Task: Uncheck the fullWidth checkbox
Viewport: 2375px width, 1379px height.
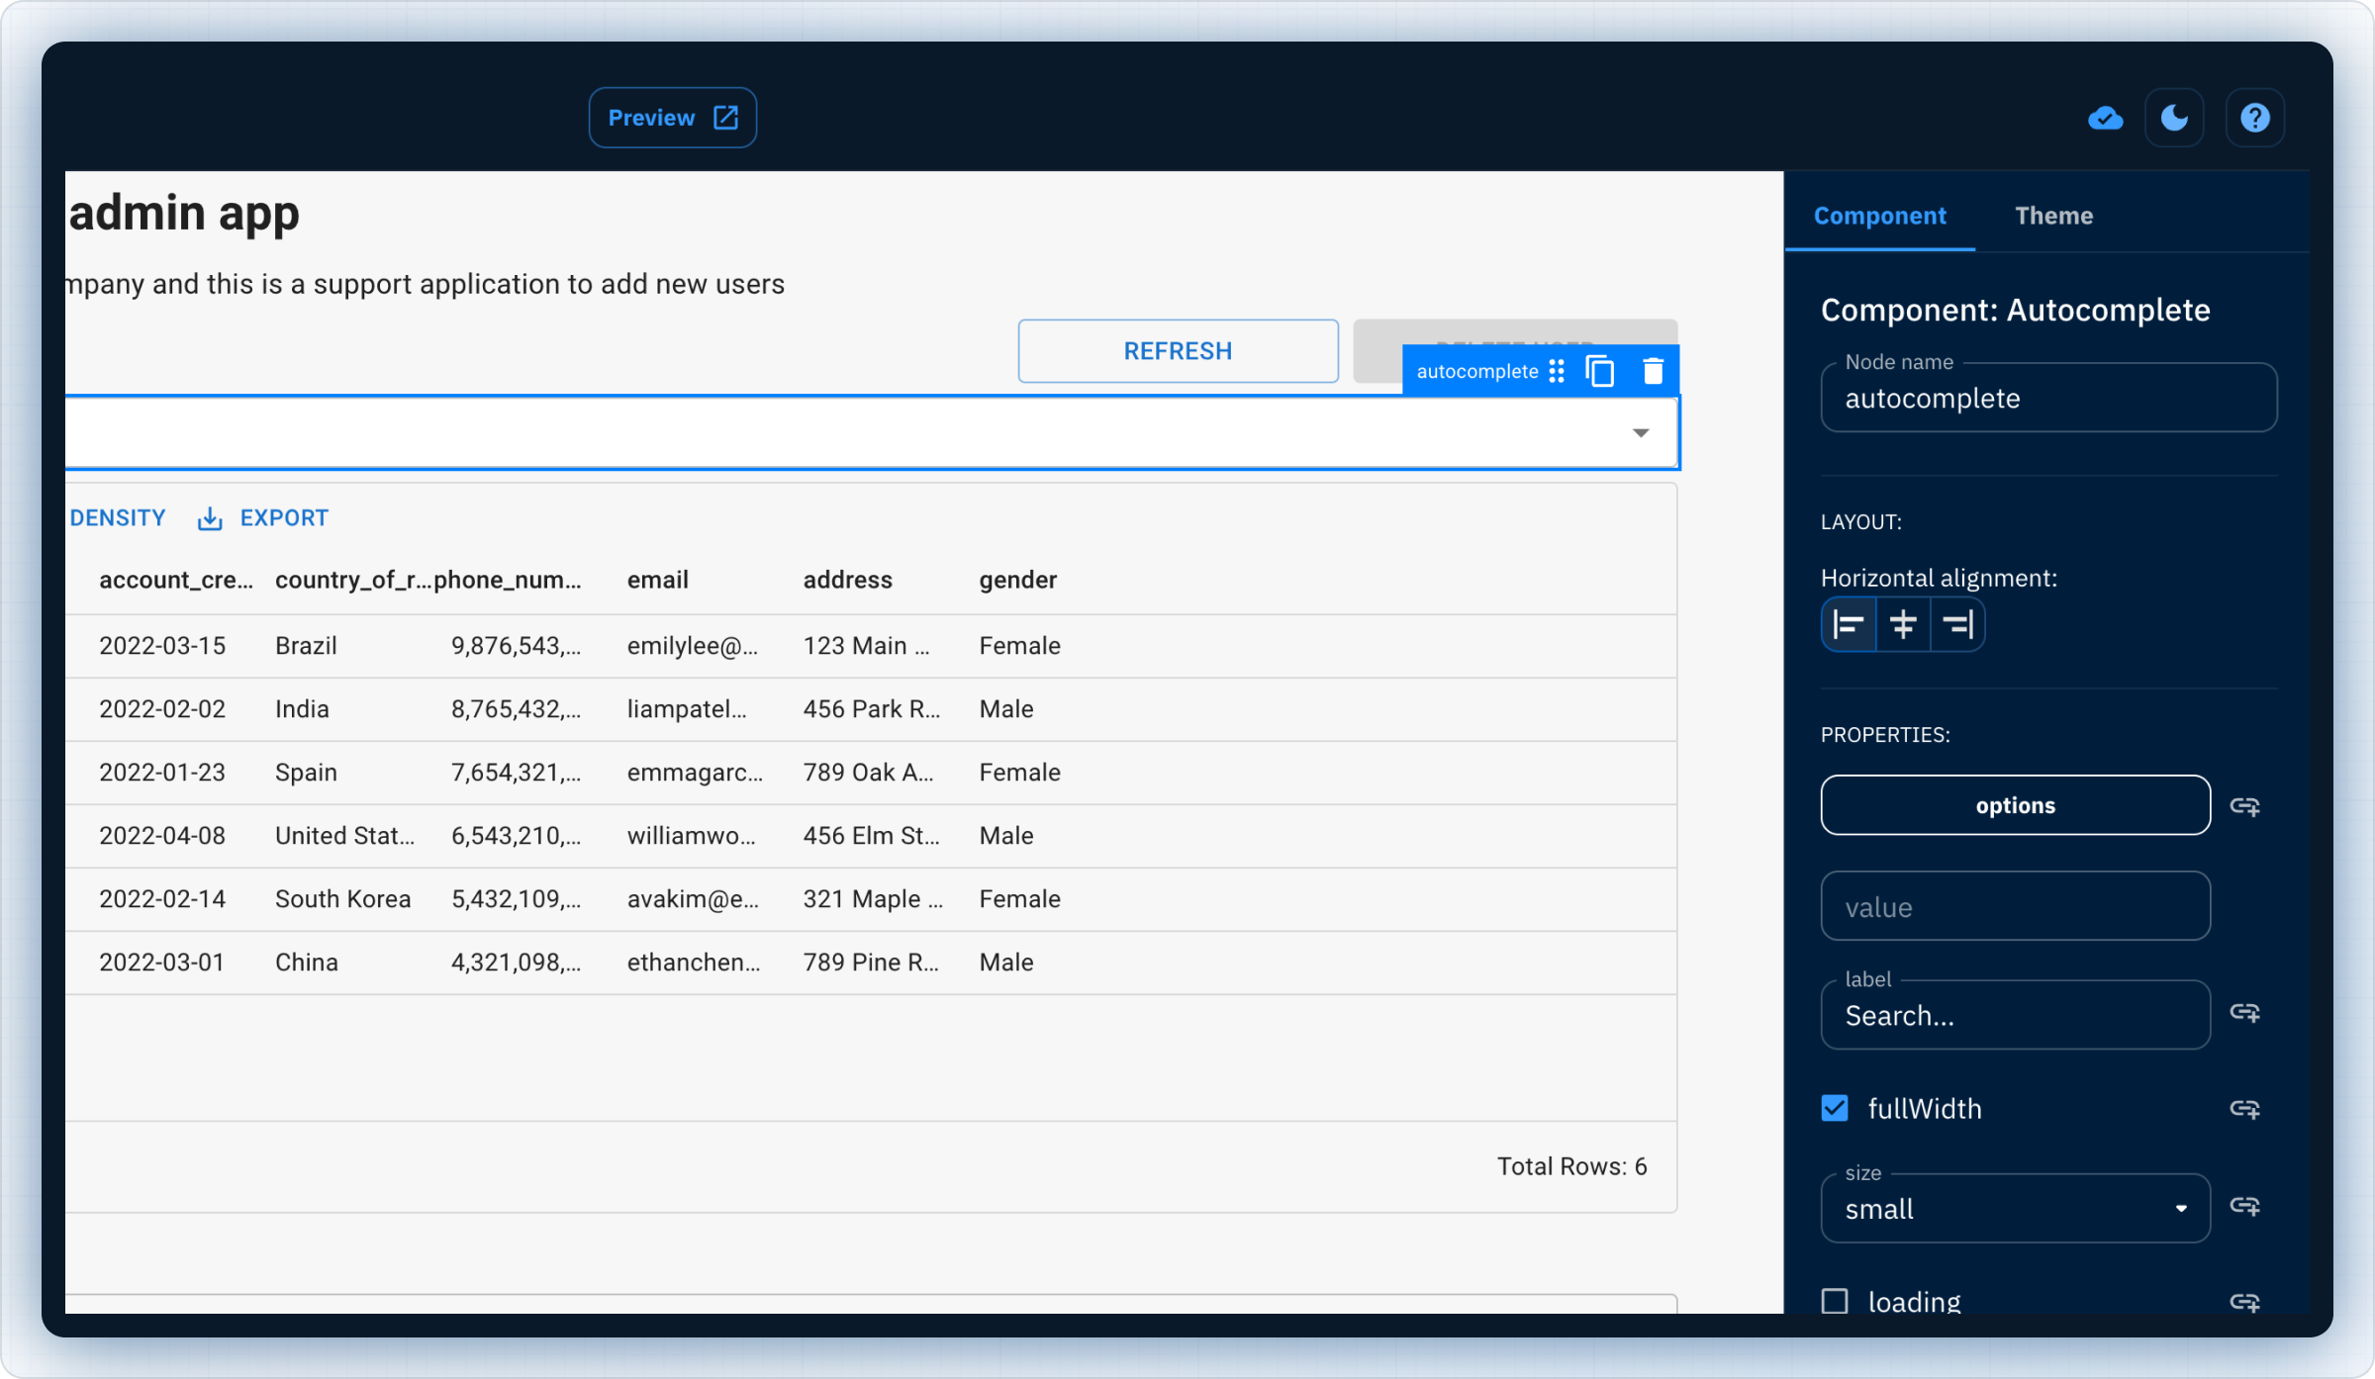Action: (x=1836, y=1108)
